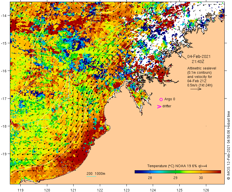
Task: Click longitude axis label 123
Action: 126,190
